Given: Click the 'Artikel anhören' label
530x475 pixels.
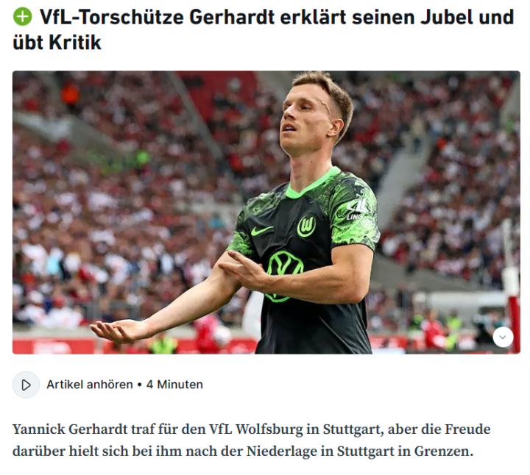Looking at the screenshot, I should [x=90, y=385].
